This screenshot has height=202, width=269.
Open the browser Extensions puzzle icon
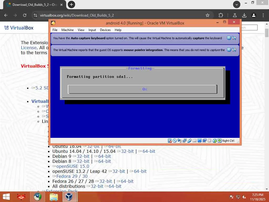point(221,15)
